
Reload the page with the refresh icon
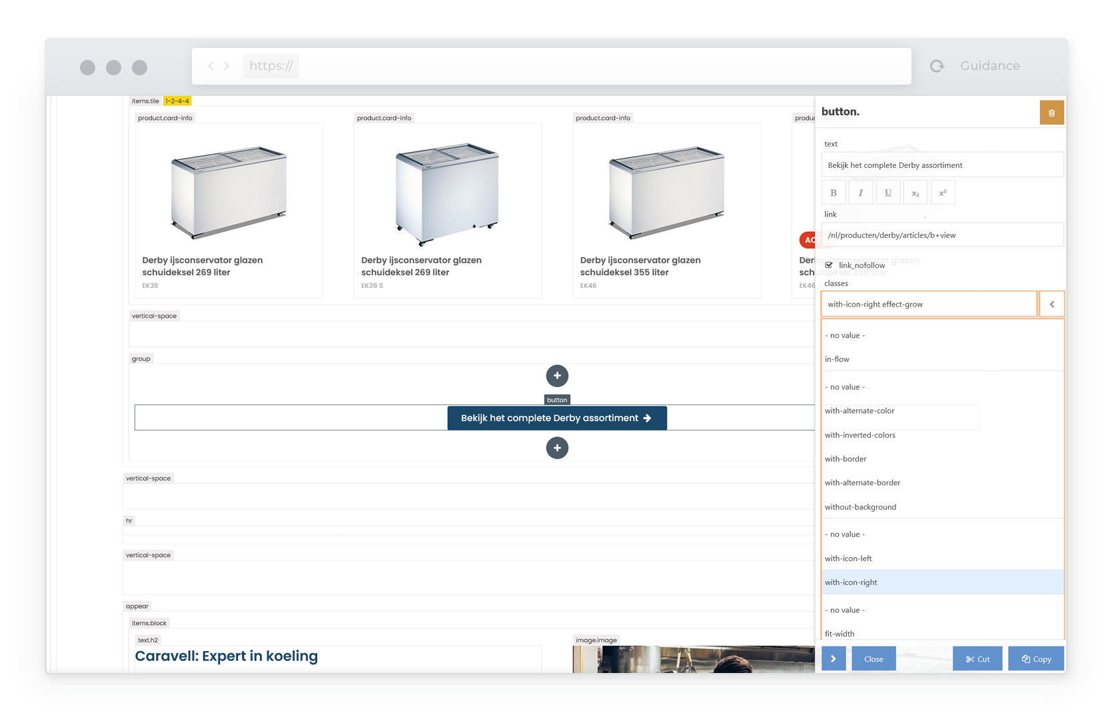coord(937,66)
